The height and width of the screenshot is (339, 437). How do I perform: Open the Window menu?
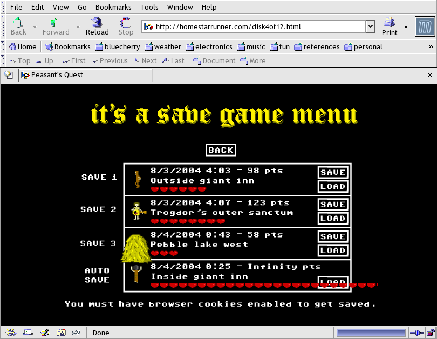pos(180,7)
